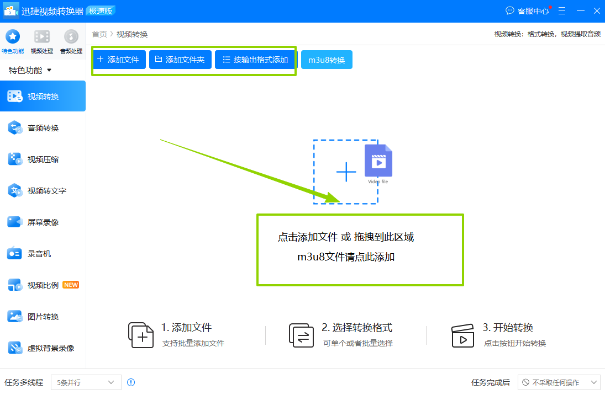Screen dimensions: 605x395
Task: Click the dashed drop area to add videos
Action: (346, 172)
